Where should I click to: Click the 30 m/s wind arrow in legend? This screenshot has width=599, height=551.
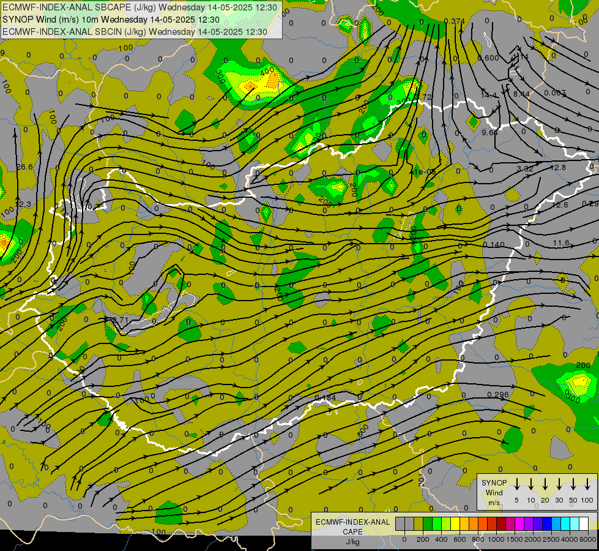(559, 484)
